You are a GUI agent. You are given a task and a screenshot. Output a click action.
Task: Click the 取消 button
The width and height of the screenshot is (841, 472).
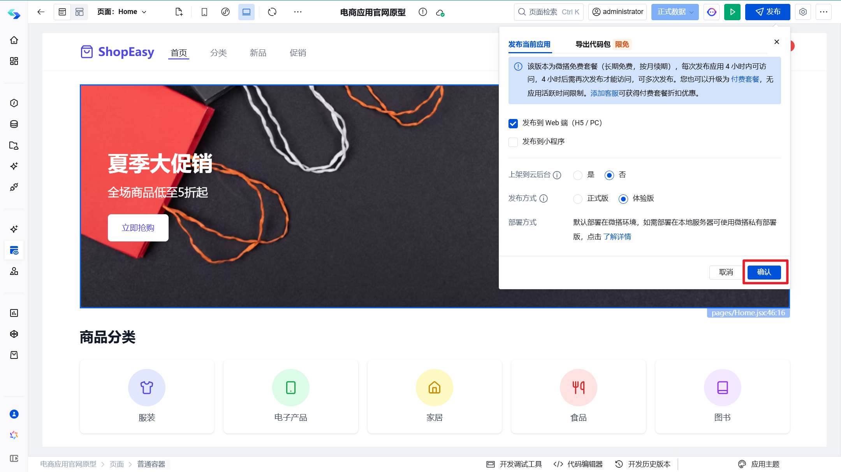[x=726, y=272]
